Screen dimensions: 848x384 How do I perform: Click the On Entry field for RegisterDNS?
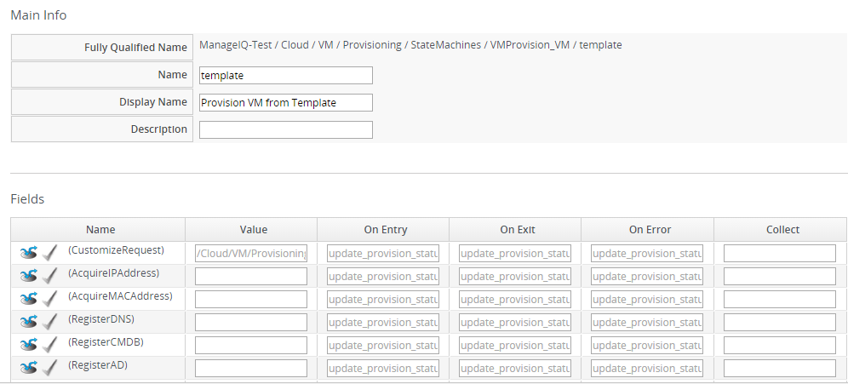[383, 322]
